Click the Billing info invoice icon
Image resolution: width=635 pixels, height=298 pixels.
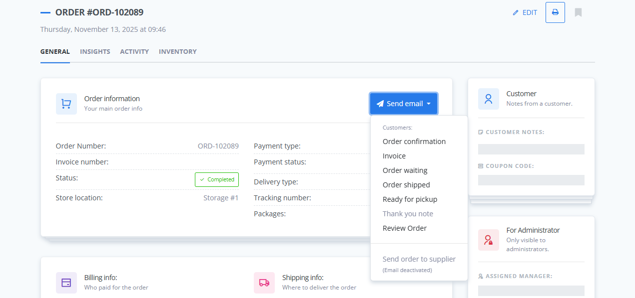click(66, 283)
